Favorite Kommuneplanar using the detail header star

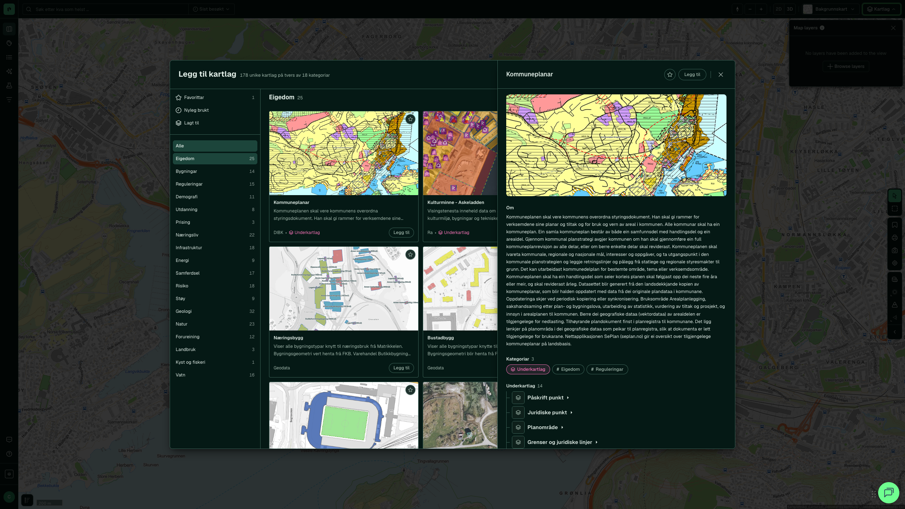(x=670, y=75)
